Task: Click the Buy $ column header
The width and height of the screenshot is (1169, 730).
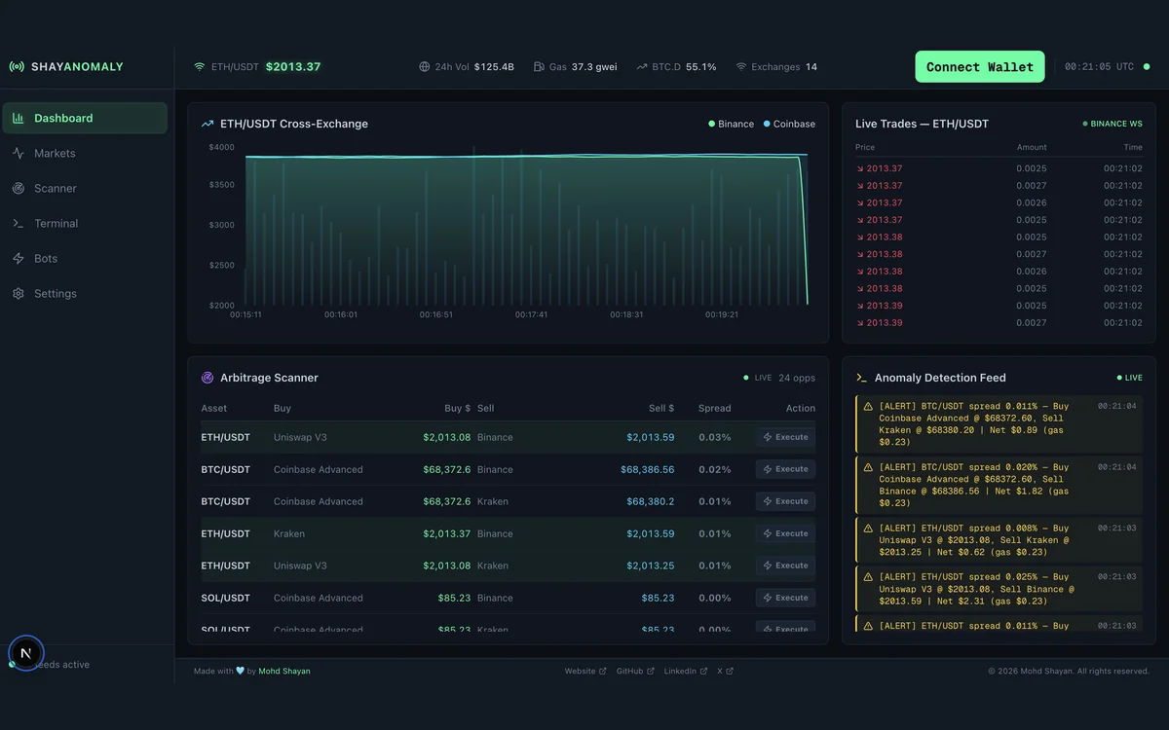Action: (457, 408)
